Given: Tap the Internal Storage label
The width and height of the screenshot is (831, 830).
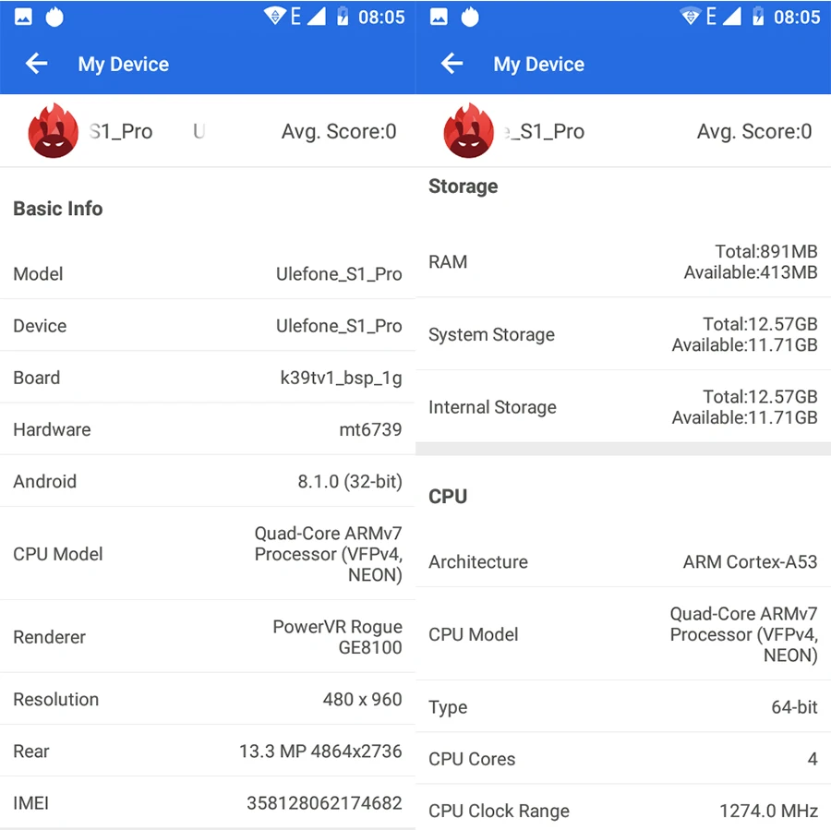Looking at the screenshot, I should pyautogui.click(x=492, y=407).
